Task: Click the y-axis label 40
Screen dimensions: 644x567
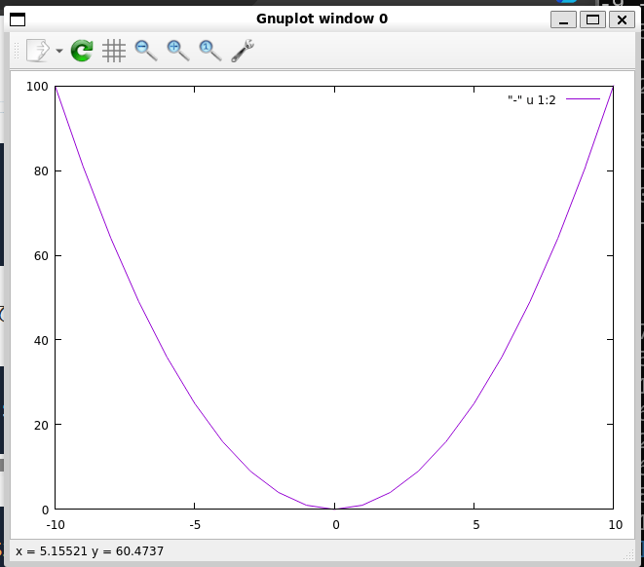Action: pos(41,340)
